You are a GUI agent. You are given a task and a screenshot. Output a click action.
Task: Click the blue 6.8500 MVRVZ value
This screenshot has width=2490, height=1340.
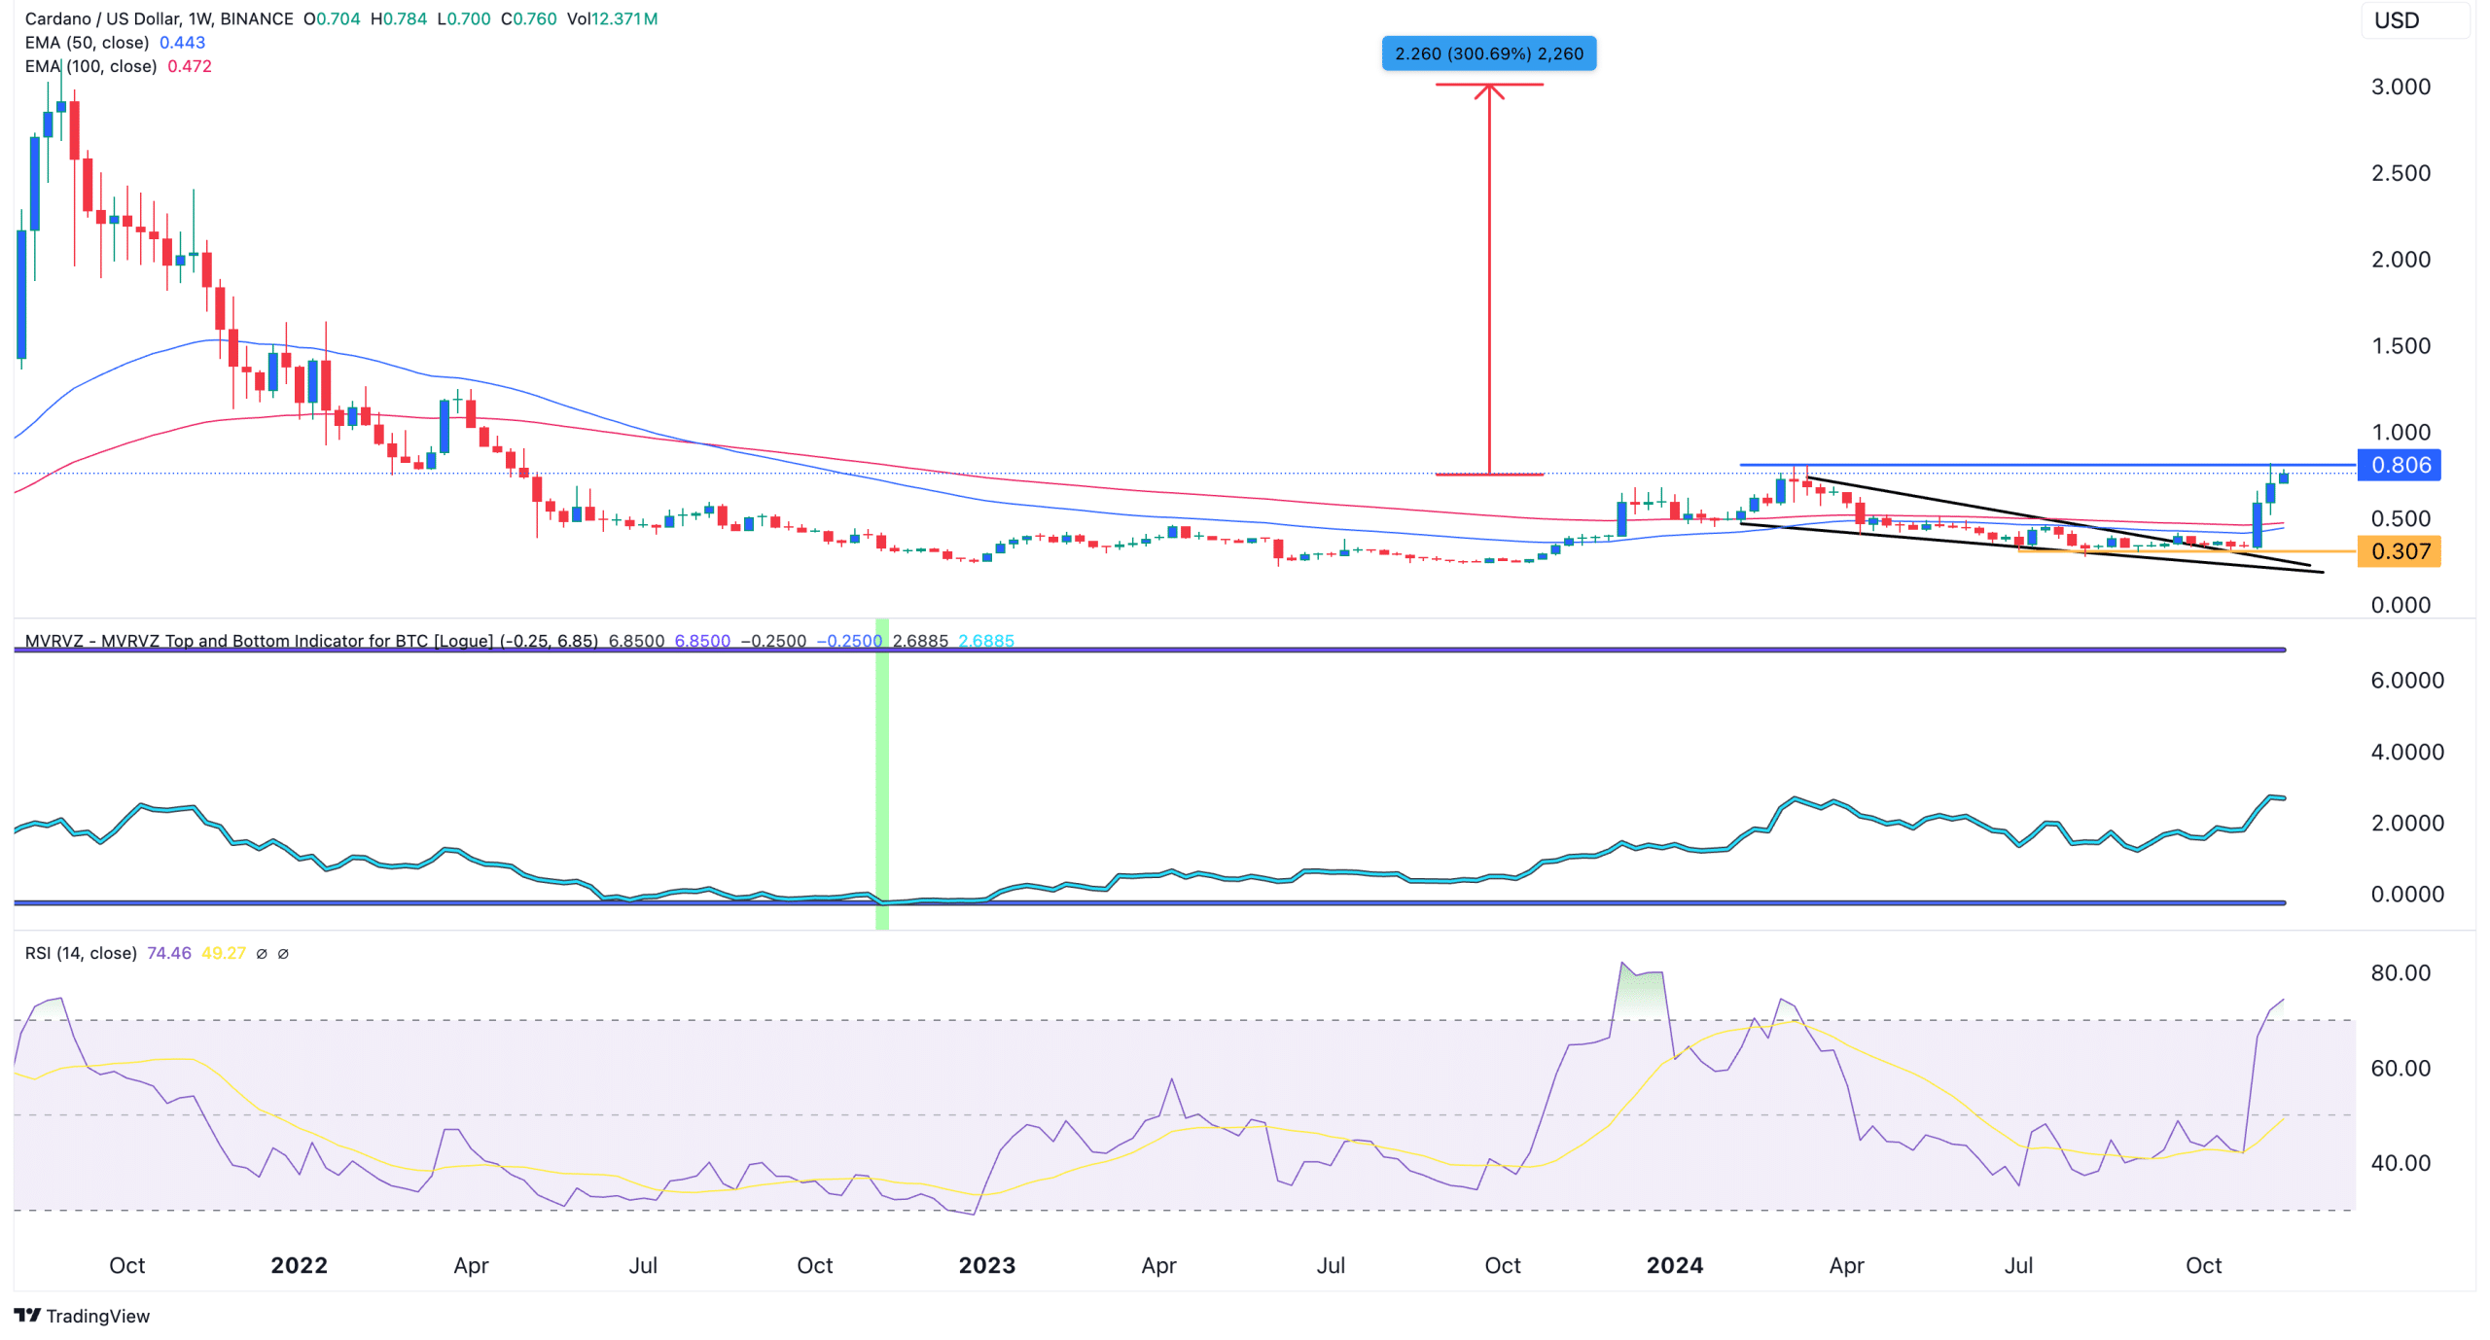(702, 641)
